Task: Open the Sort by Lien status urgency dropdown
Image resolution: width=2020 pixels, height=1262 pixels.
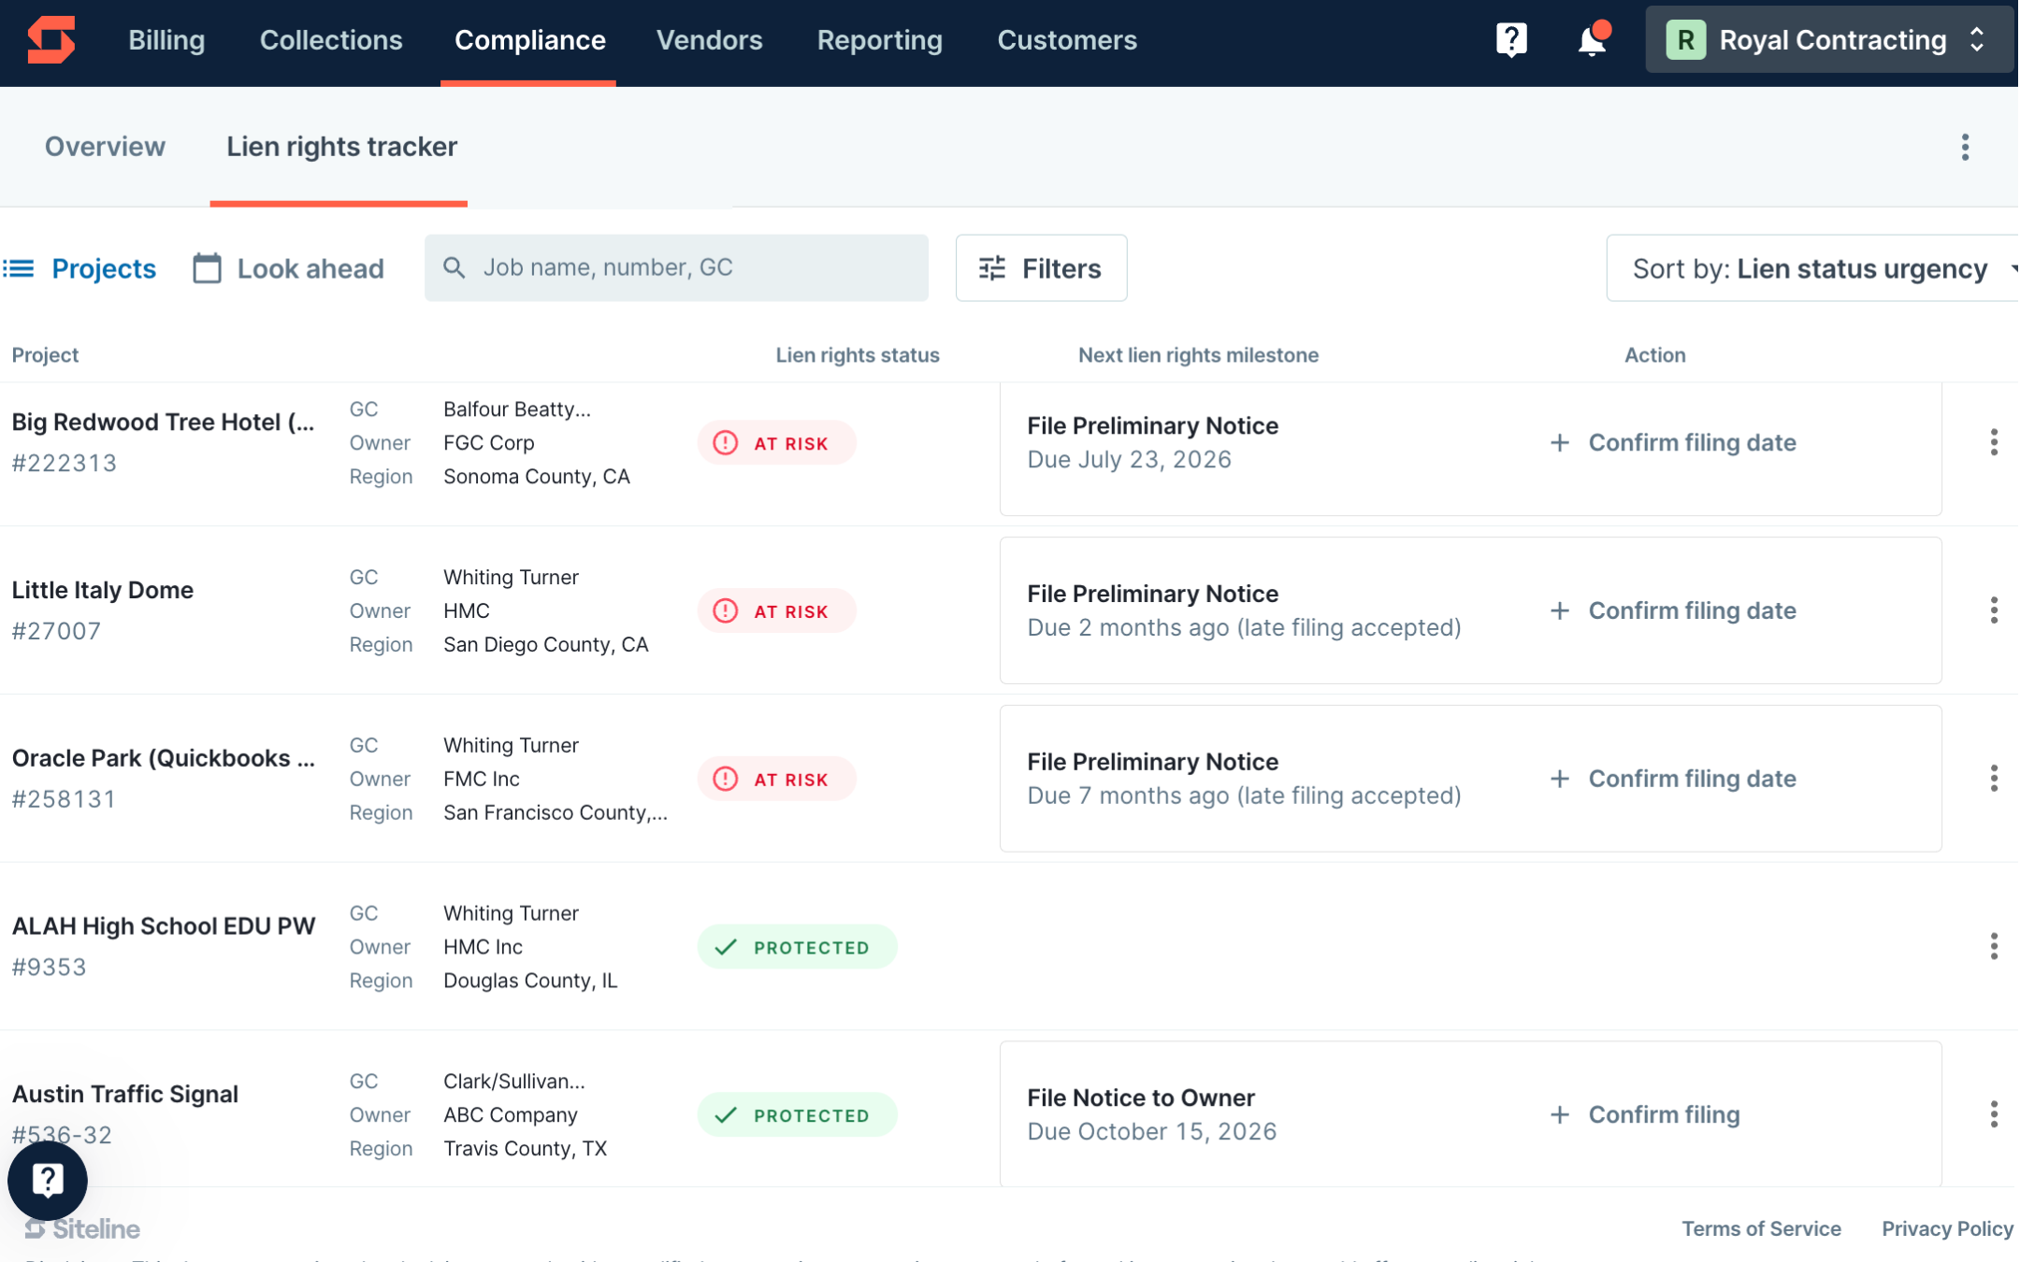Action: (x=1814, y=269)
